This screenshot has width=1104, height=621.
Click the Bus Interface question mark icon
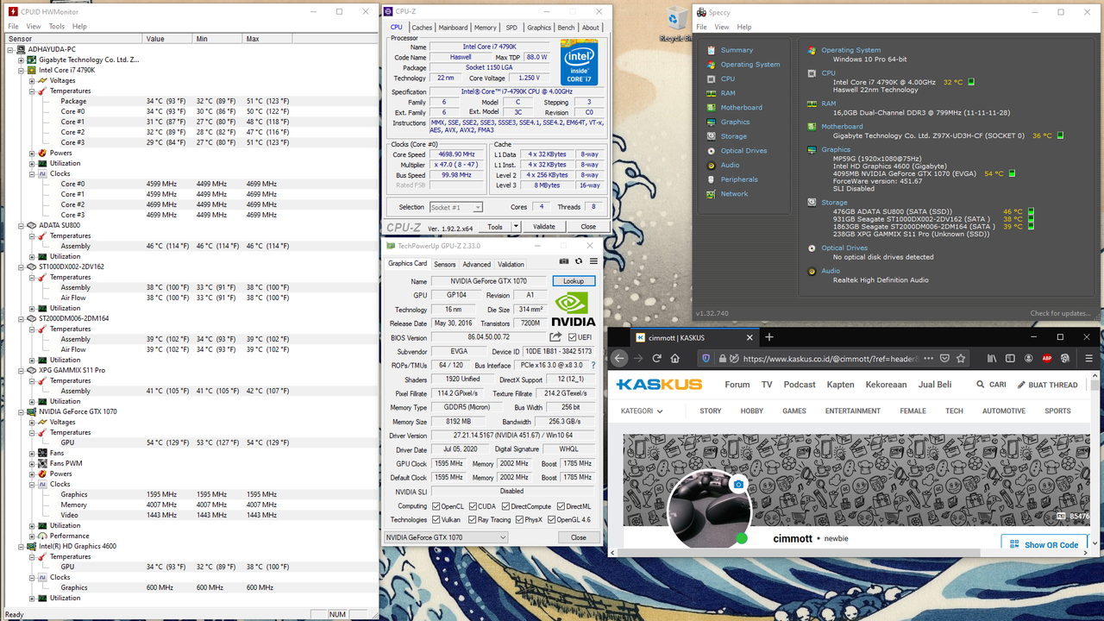[x=593, y=365]
